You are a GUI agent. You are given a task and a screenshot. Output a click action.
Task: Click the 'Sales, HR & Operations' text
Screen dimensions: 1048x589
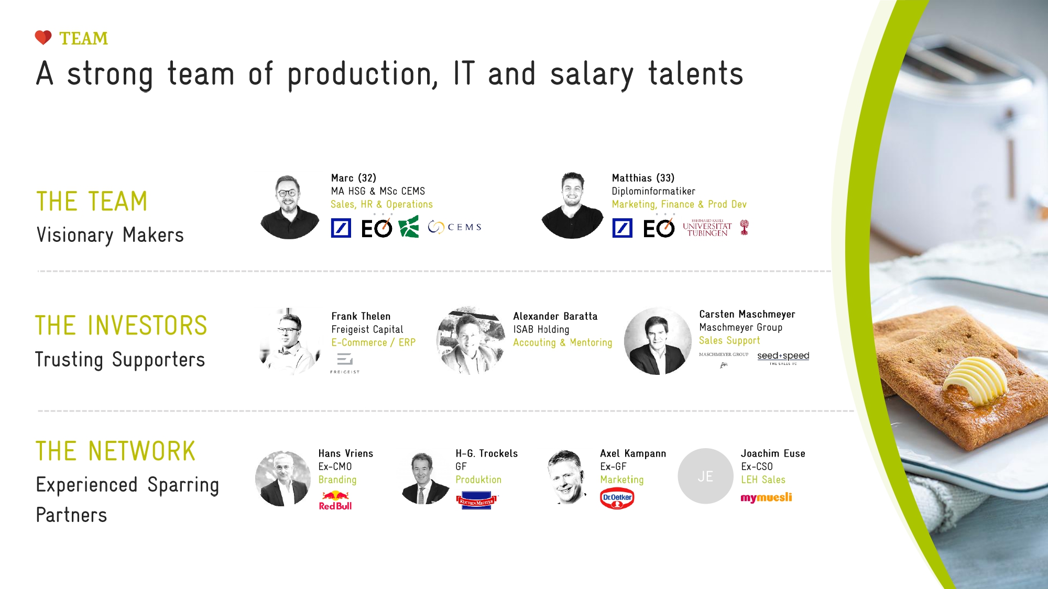point(381,204)
